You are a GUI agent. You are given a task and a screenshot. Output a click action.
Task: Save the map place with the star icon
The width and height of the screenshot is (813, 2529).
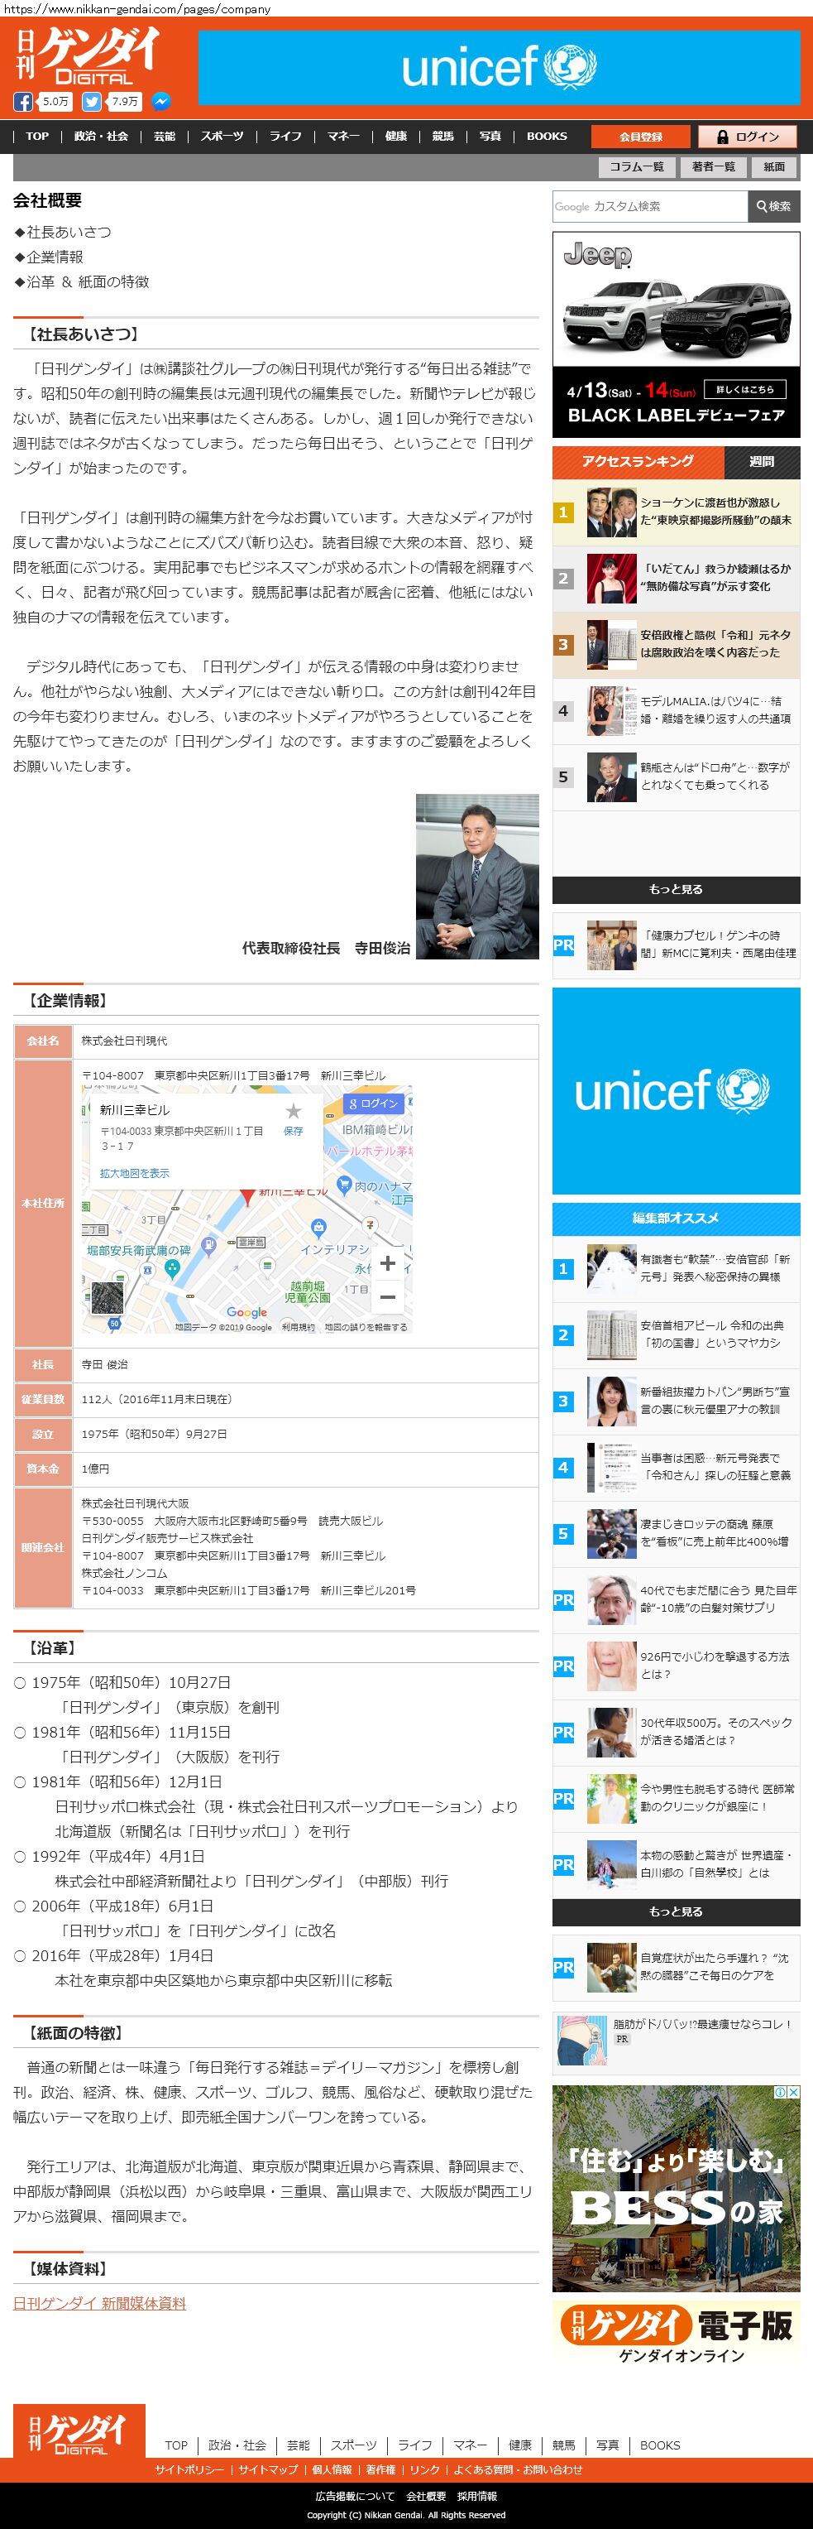coord(294,1110)
